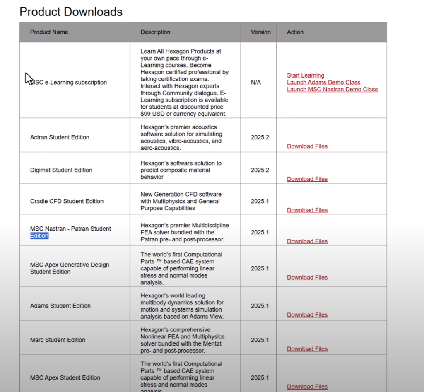Click the Start Learning link

(305, 75)
